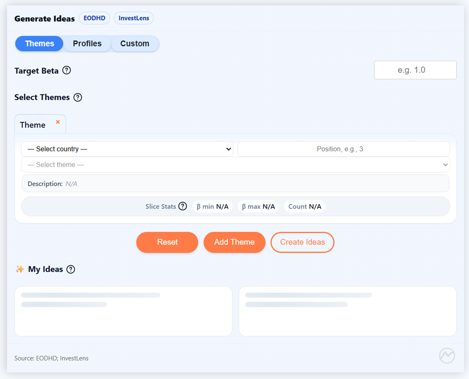Viewport: 469px width, 379px height.
Task: Focus the Target Beta input field
Action: 415,70
